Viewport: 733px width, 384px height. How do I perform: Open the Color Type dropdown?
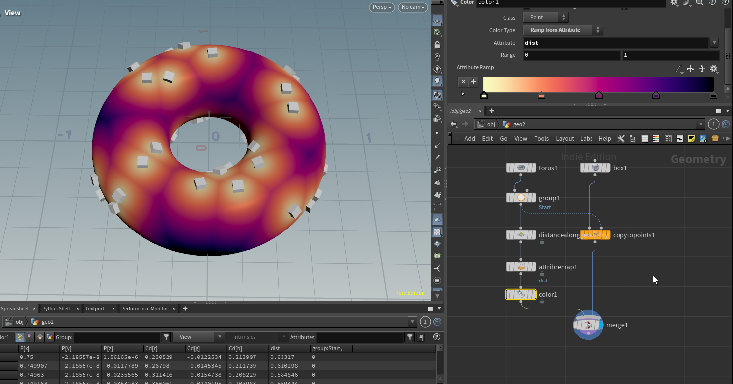click(x=564, y=30)
